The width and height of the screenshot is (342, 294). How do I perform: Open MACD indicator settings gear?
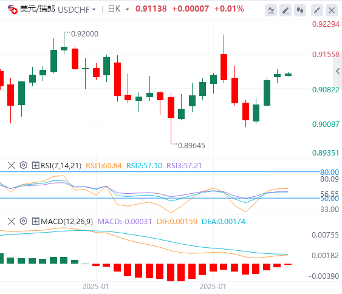pyautogui.click(x=23, y=221)
